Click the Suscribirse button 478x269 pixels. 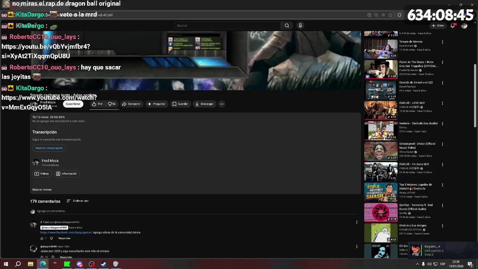pyautogui.click(x=73, y=104)
